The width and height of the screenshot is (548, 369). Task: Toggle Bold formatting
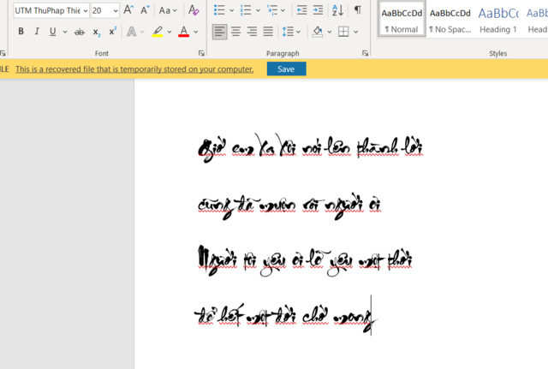[21, 32]
